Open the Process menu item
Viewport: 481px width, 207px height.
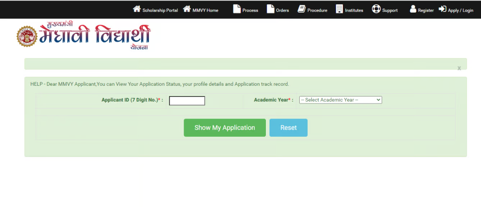[250, 10]
